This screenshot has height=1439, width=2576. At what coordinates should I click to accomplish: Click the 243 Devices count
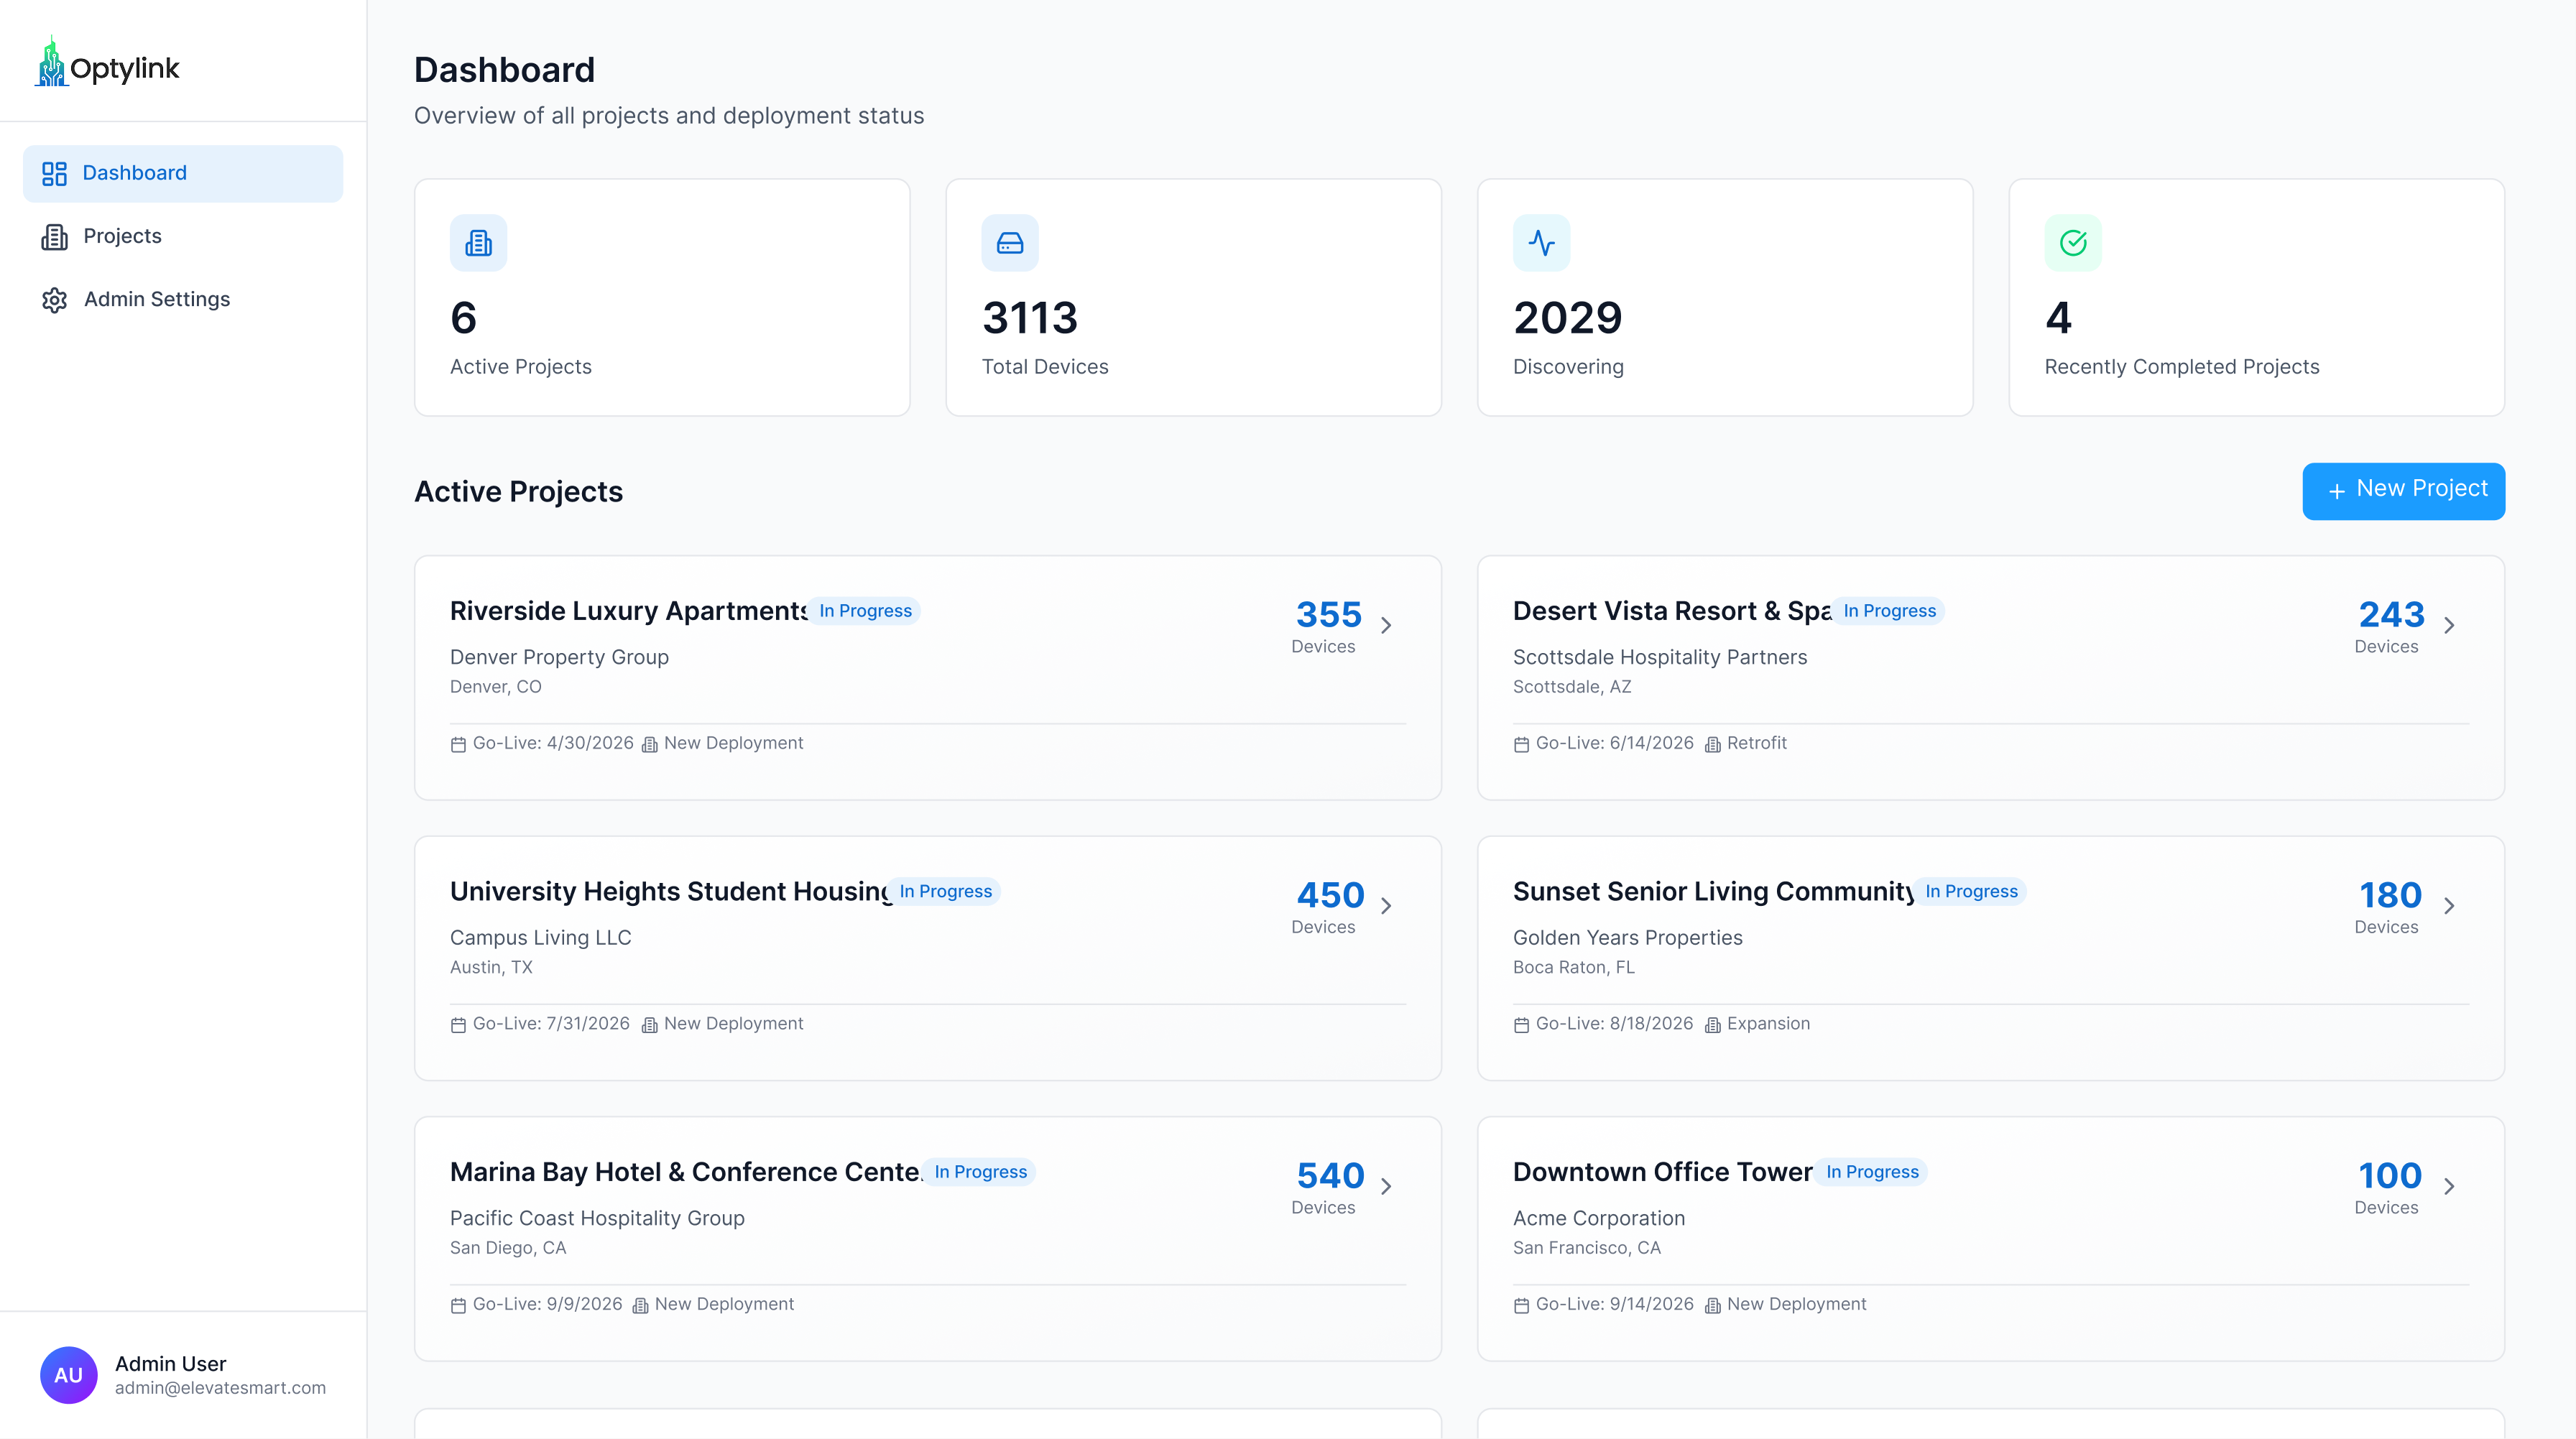tap(2391, 614)
